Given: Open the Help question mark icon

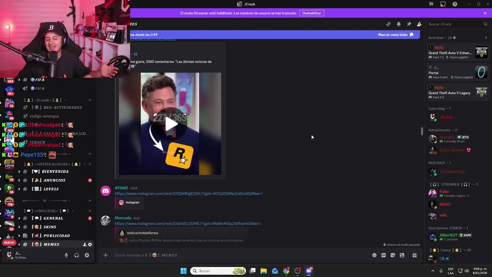Looking at the screenshot, I should (455, 4).
